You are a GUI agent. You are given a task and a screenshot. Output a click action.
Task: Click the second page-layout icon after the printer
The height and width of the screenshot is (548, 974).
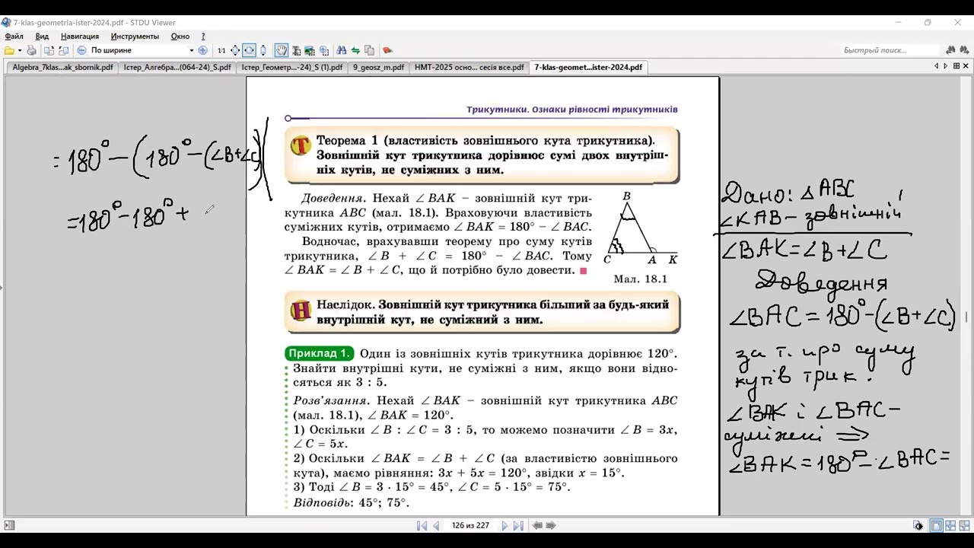click(x=63, y=50)
